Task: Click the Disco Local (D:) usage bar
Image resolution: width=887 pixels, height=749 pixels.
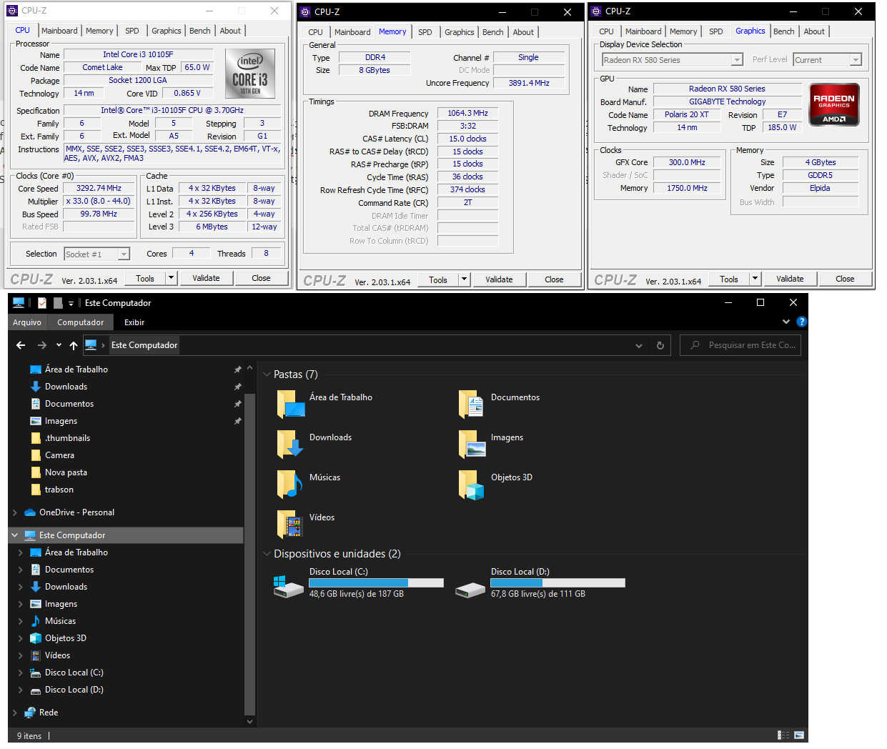Action: click(x=558, y=583)
